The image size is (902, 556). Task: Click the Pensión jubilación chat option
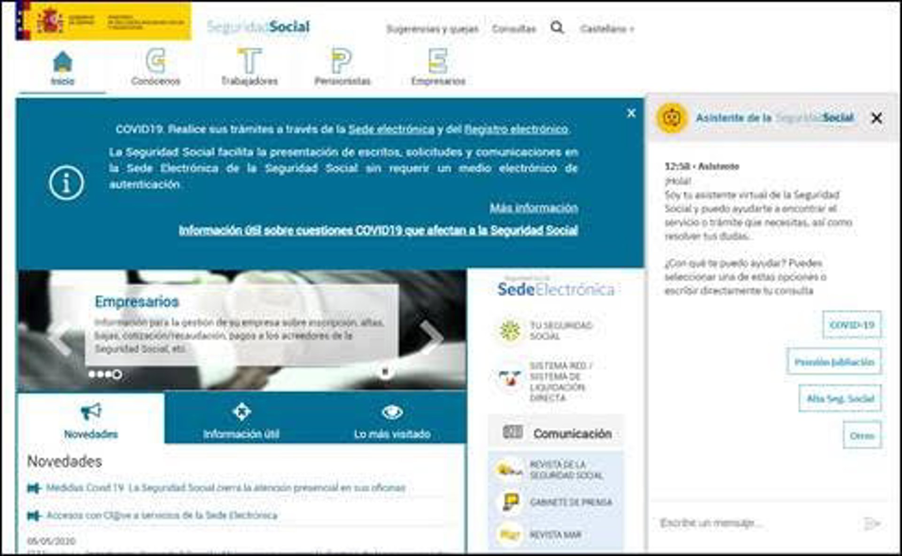pos(834,362)
